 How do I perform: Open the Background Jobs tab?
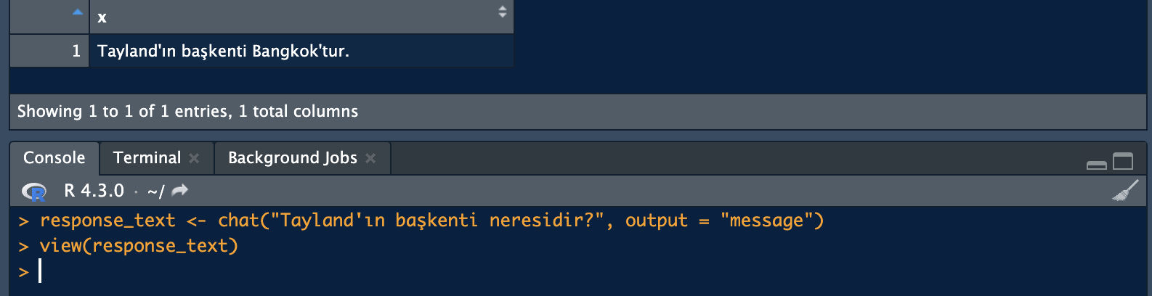coord(293,157)
